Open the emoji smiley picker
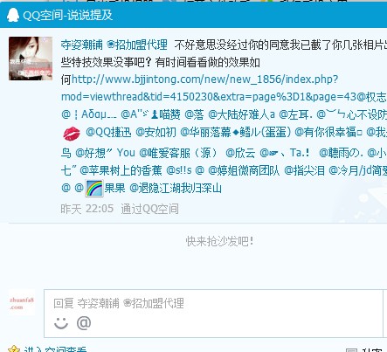387x352 pixels. click(61, 323)
